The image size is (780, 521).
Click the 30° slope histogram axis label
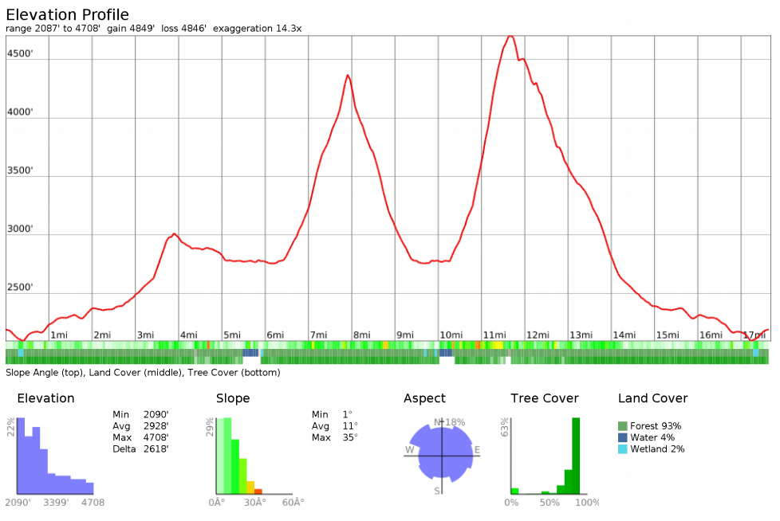tap(255, 503)
